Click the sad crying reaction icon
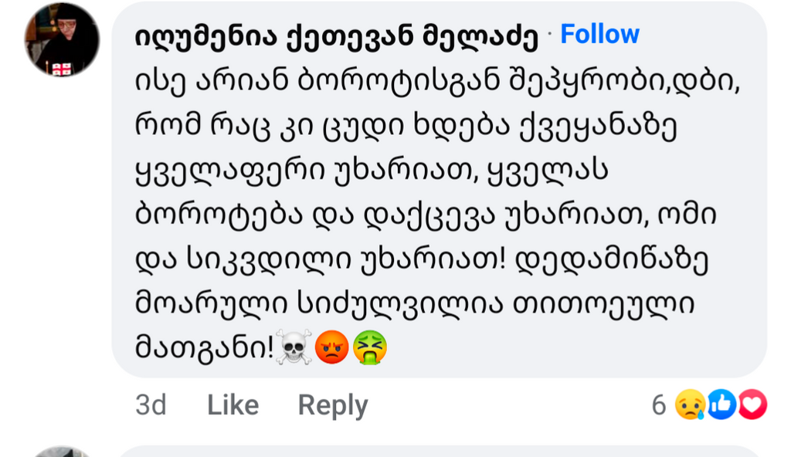The image size is (791, 457). pyautogui.click(x=690, y=405)
